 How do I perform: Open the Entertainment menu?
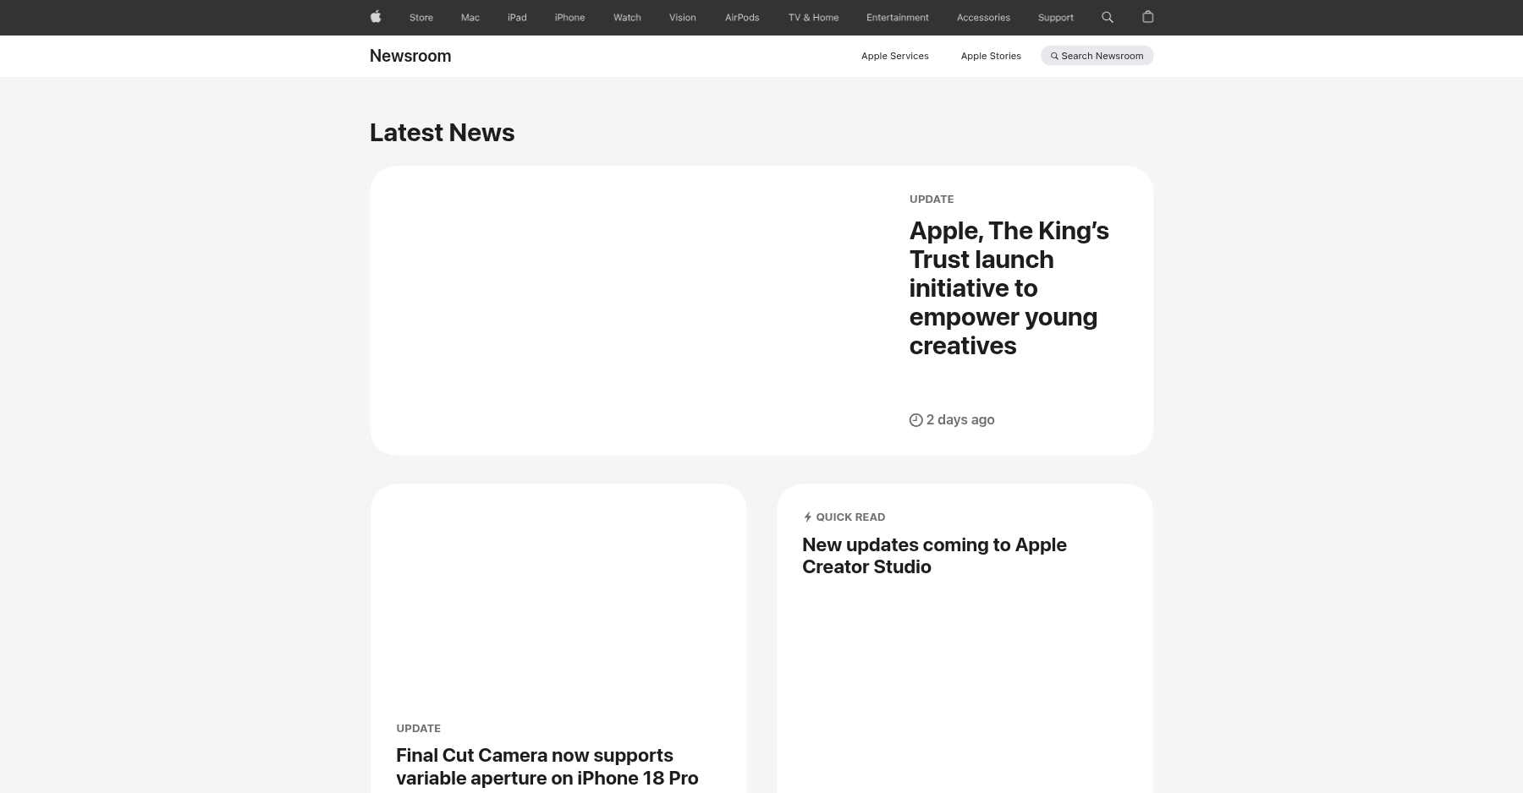(898, 18)
